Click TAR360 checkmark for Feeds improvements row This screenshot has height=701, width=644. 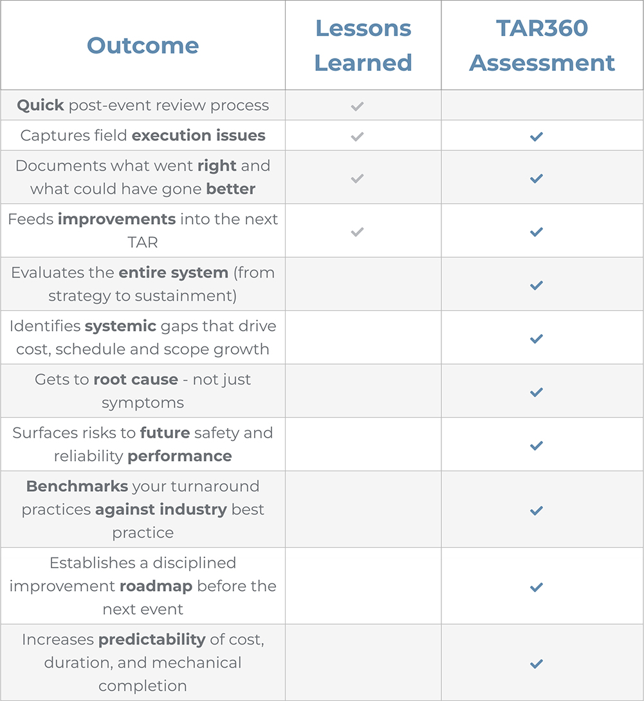click(536, 232)
